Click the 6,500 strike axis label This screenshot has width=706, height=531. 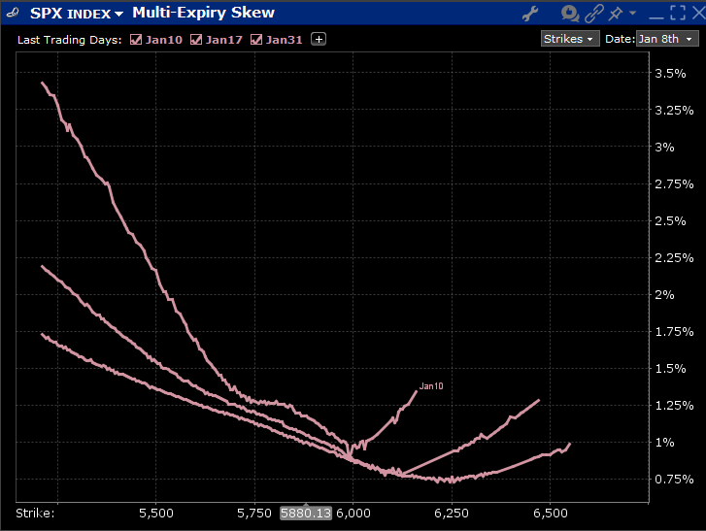551,513
